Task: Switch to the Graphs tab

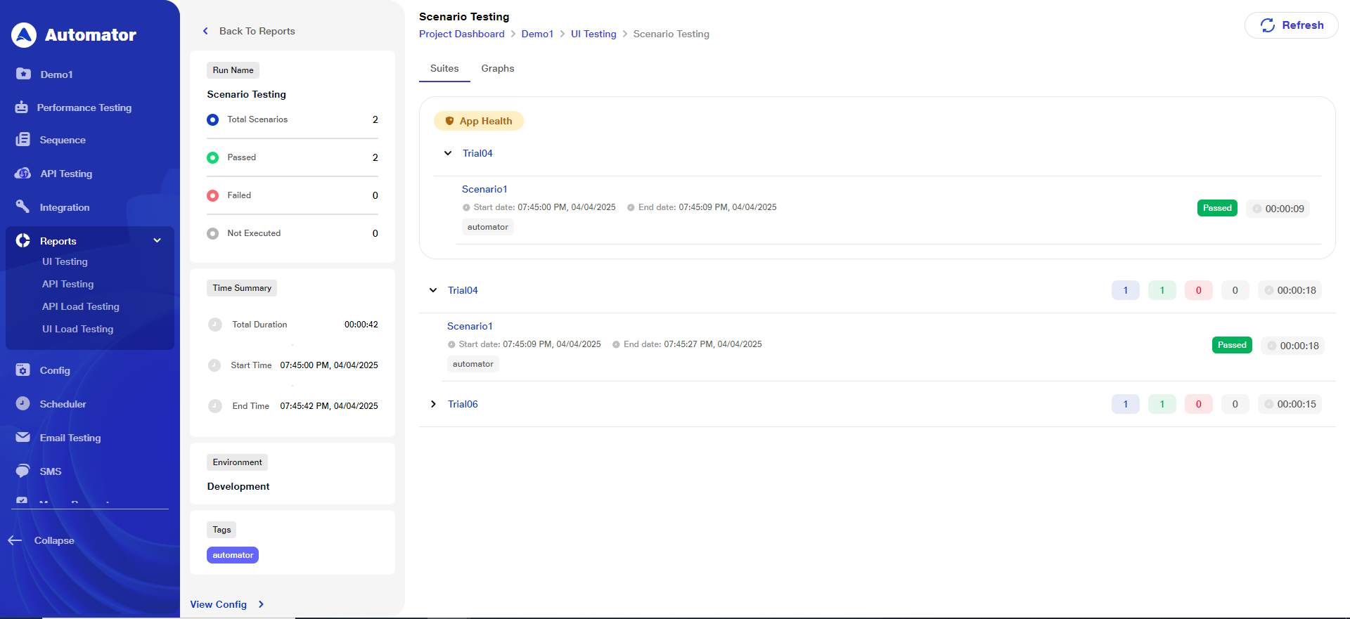Action: pyautogui.click(x=498, y=68)
